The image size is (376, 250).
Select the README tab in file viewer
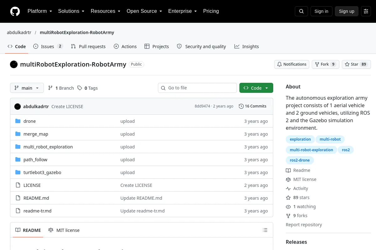(x=28, y=230)
